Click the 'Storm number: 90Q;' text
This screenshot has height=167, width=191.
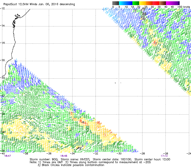coord(44,159)
